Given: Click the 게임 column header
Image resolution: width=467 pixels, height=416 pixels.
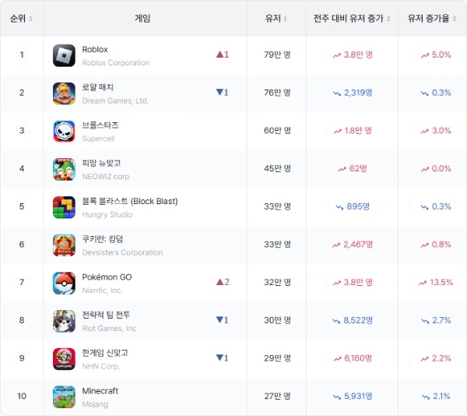Looking at the screenshot, I should pos(142,19).
